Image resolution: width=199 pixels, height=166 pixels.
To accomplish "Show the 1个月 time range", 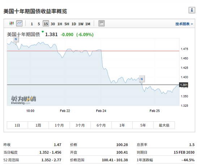I will 59,125.
